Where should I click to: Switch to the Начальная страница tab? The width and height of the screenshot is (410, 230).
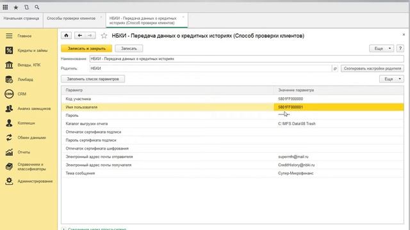[21, 19]
